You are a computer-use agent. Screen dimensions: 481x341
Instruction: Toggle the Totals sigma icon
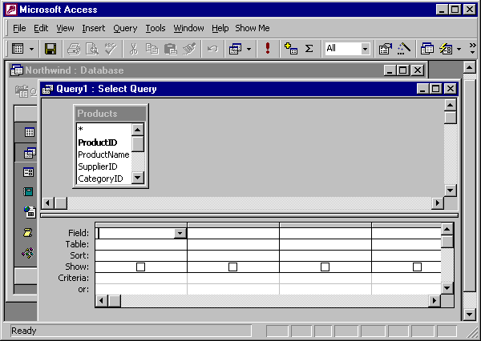coord(309,49)
